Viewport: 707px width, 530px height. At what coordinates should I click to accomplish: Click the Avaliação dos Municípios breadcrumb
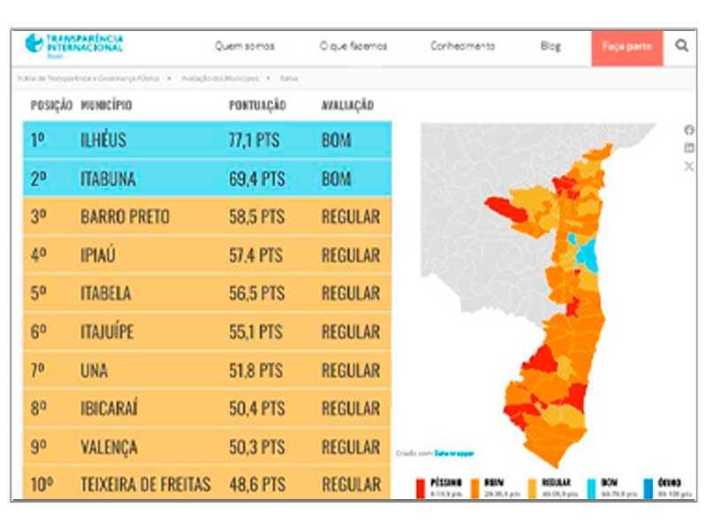(x=221, y=78)
